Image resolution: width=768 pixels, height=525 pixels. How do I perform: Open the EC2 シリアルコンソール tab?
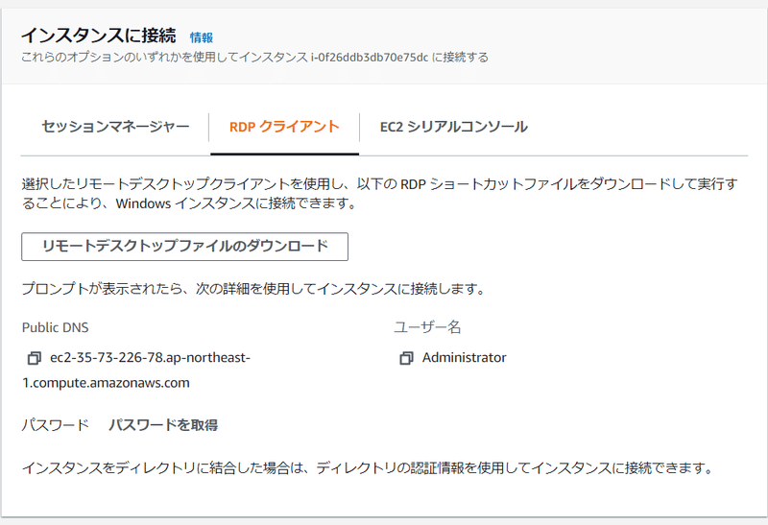[453, 127]
